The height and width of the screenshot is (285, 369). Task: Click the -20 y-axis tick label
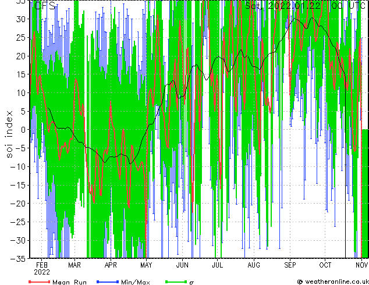coord(18,204)
